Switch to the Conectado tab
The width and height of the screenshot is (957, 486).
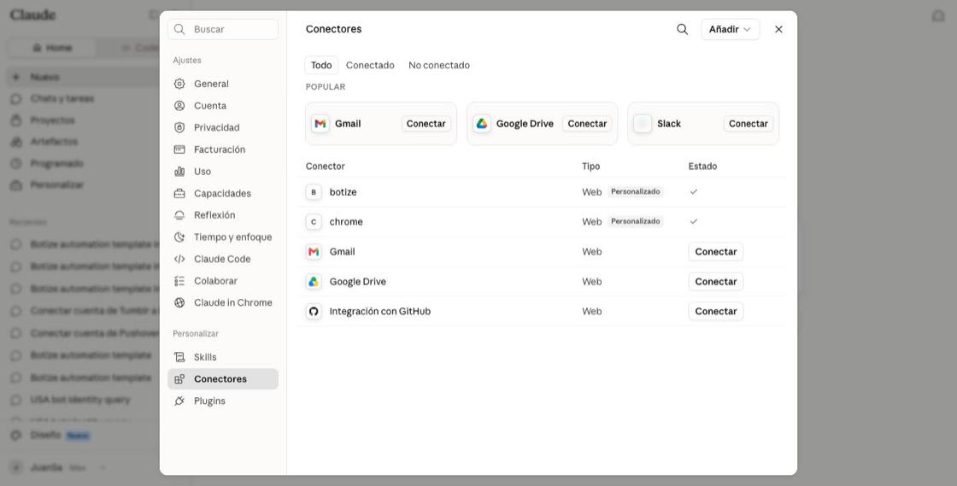(370, 65)
